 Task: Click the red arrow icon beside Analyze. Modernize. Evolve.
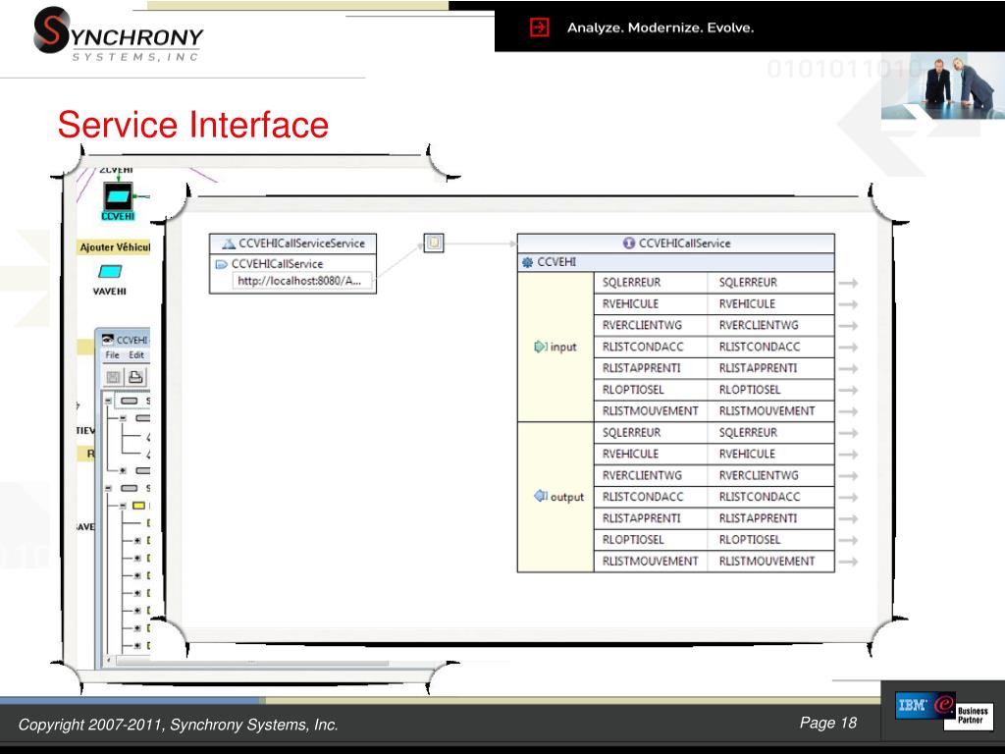pyautogui.click(x=540, y=27)
